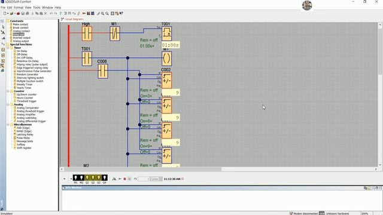Click the High contact block in diagram
Image resolution: width=383 pixels, height=215 pixels.
pyautogui.click(x=87, y=33)
